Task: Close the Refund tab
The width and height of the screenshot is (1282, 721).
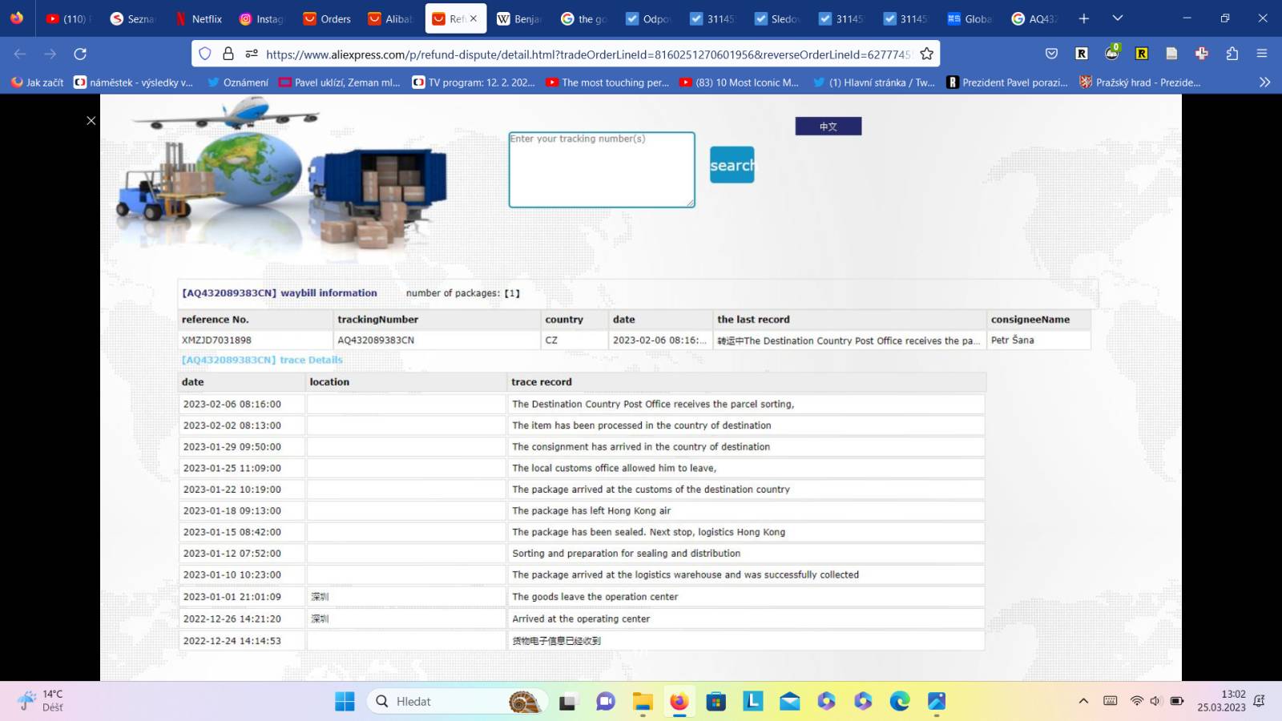Action: (474, 18)
